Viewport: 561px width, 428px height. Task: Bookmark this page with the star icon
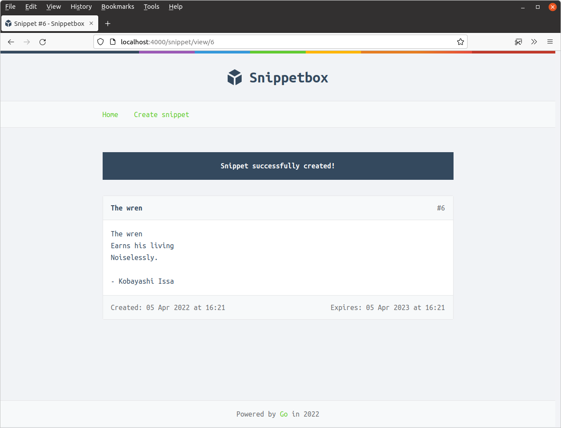pyautogui.click(x=460, y=42)
